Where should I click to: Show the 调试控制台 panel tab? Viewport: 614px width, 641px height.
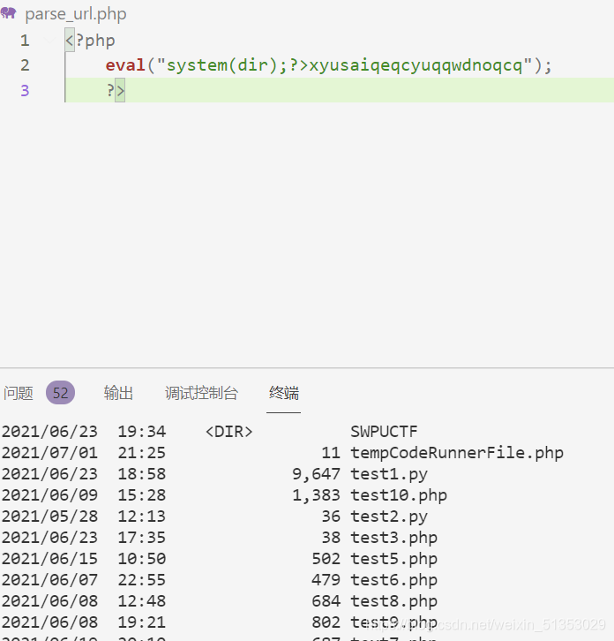point(201,393)
